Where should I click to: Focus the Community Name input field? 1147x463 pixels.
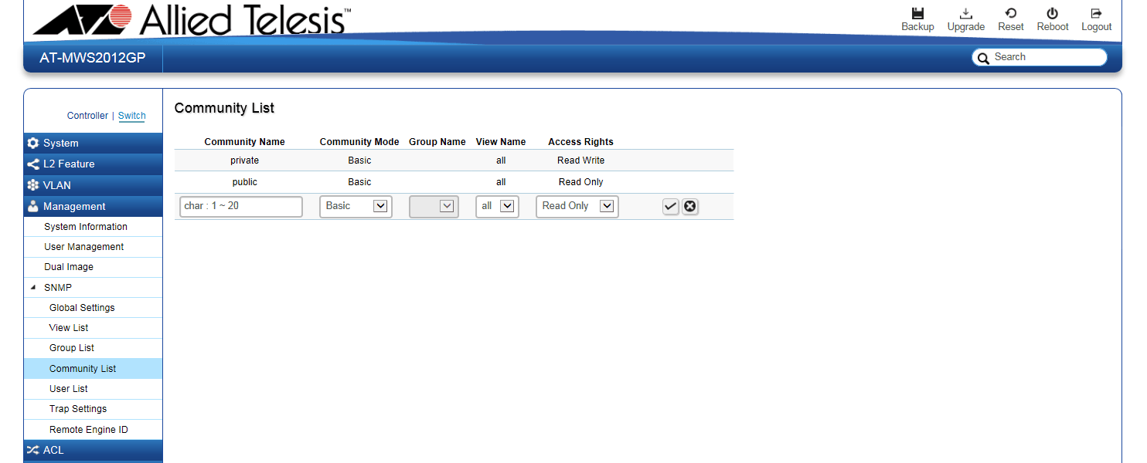coord(241,206)
